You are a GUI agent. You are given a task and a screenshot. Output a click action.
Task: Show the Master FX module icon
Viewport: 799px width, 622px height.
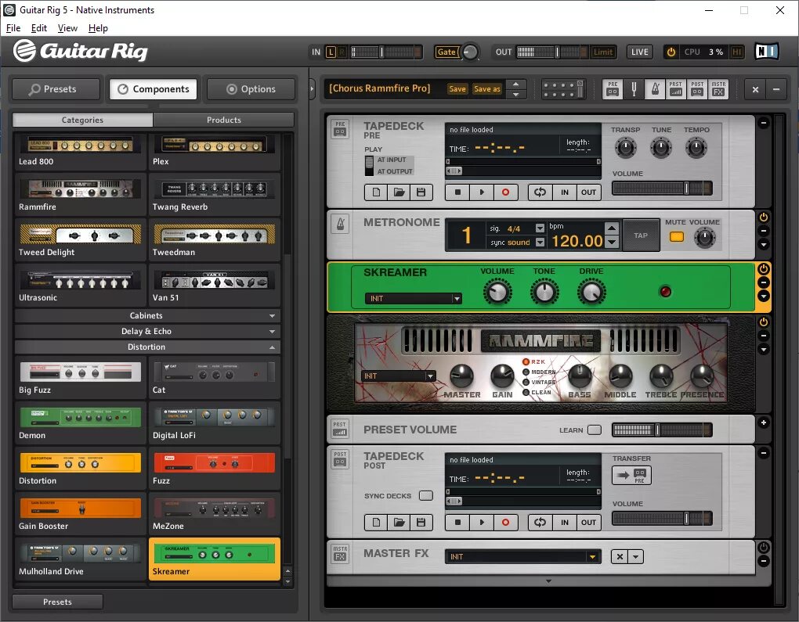[718, 89]
